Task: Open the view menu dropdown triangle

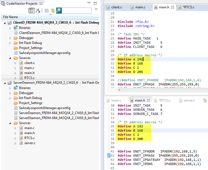Action: point(96,9)
